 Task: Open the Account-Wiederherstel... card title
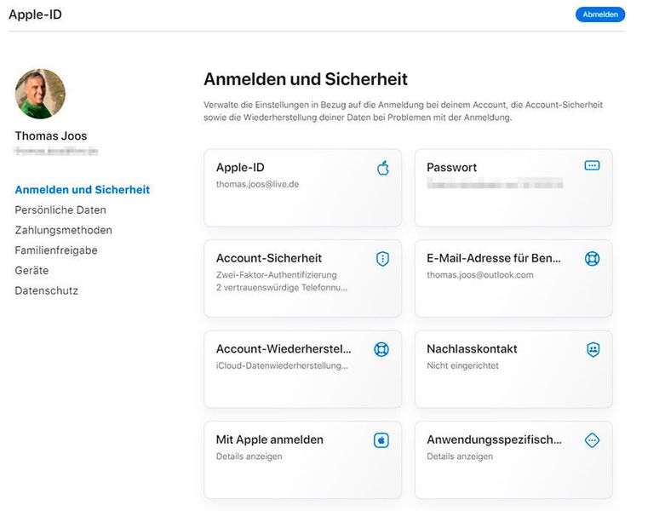coord(284,349)
